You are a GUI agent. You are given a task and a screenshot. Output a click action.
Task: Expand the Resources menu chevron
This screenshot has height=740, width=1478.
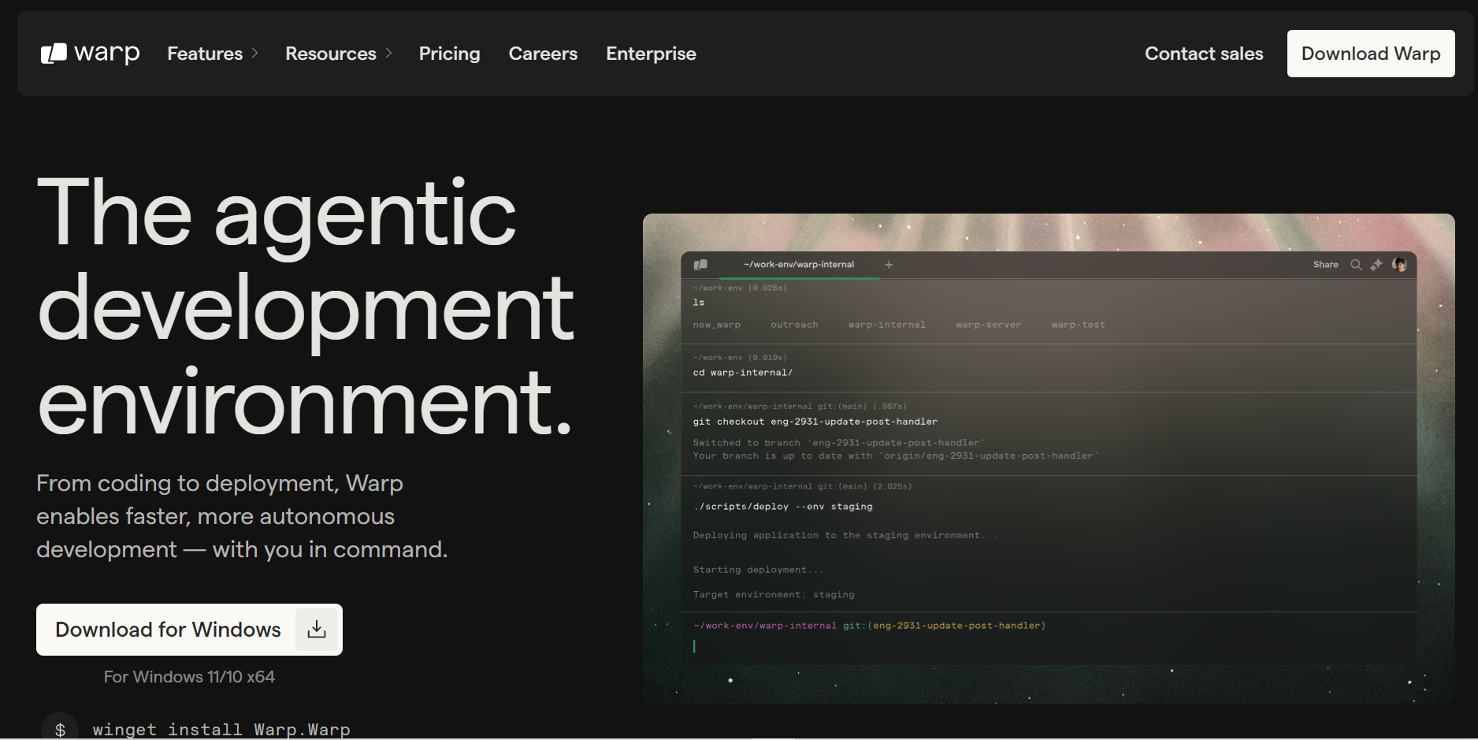388,54
